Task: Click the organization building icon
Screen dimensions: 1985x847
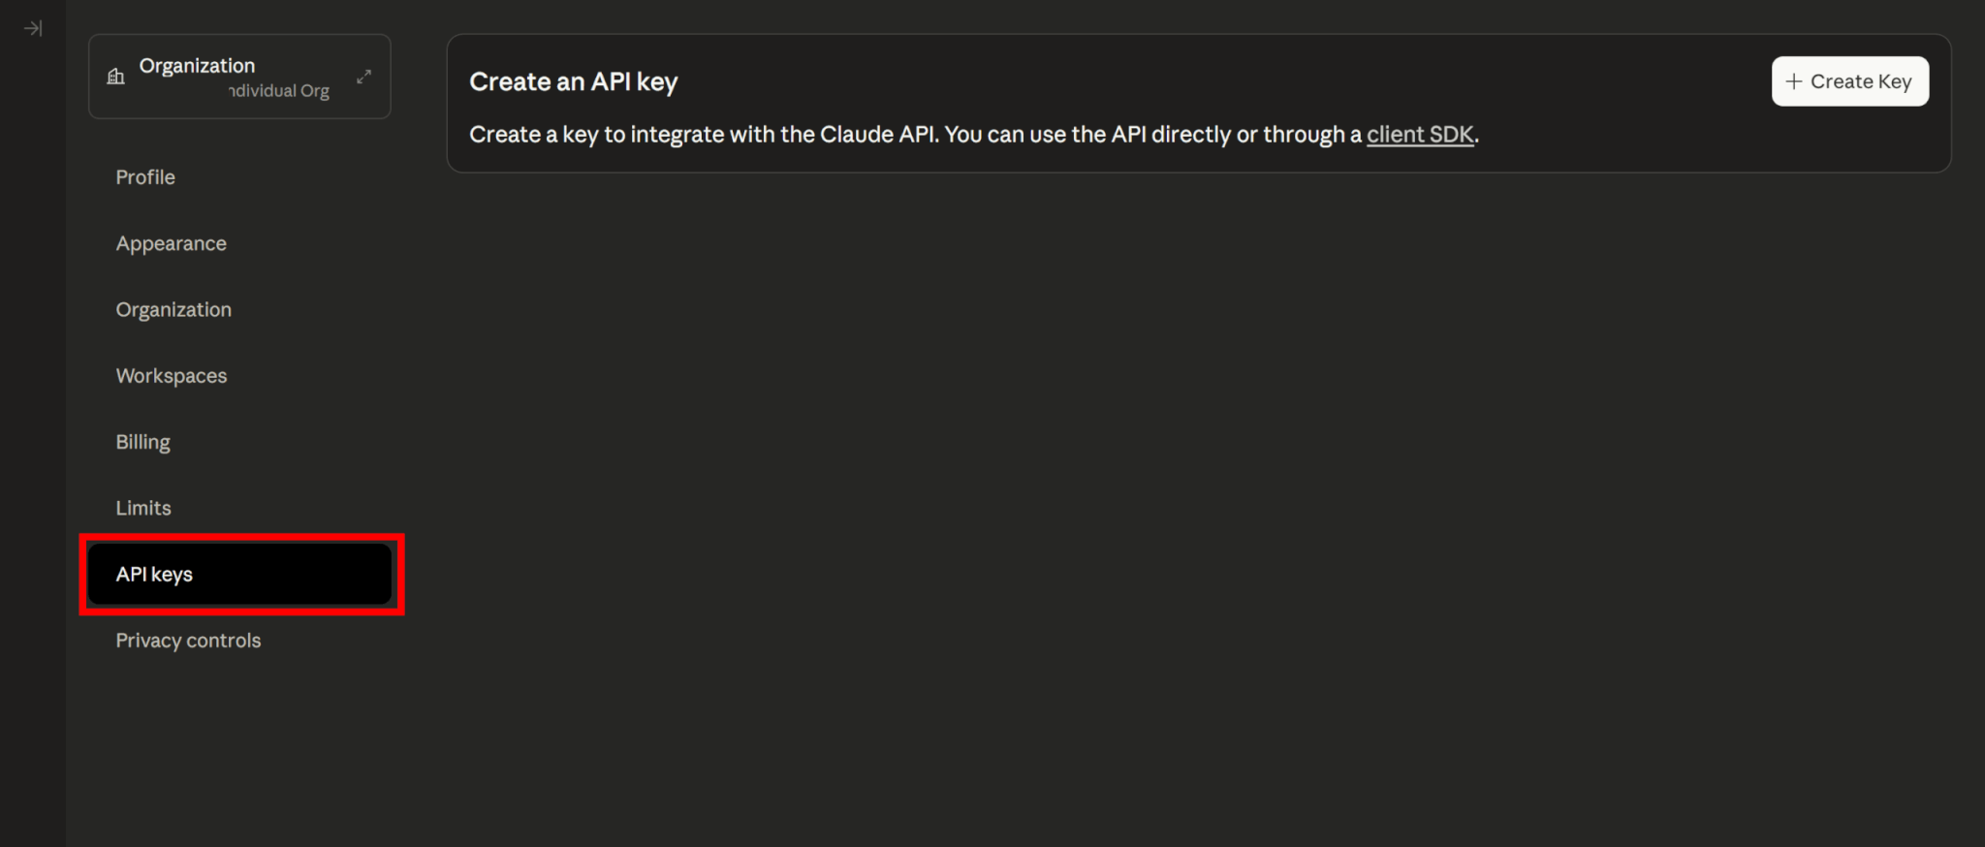Action: coord(116,77)
